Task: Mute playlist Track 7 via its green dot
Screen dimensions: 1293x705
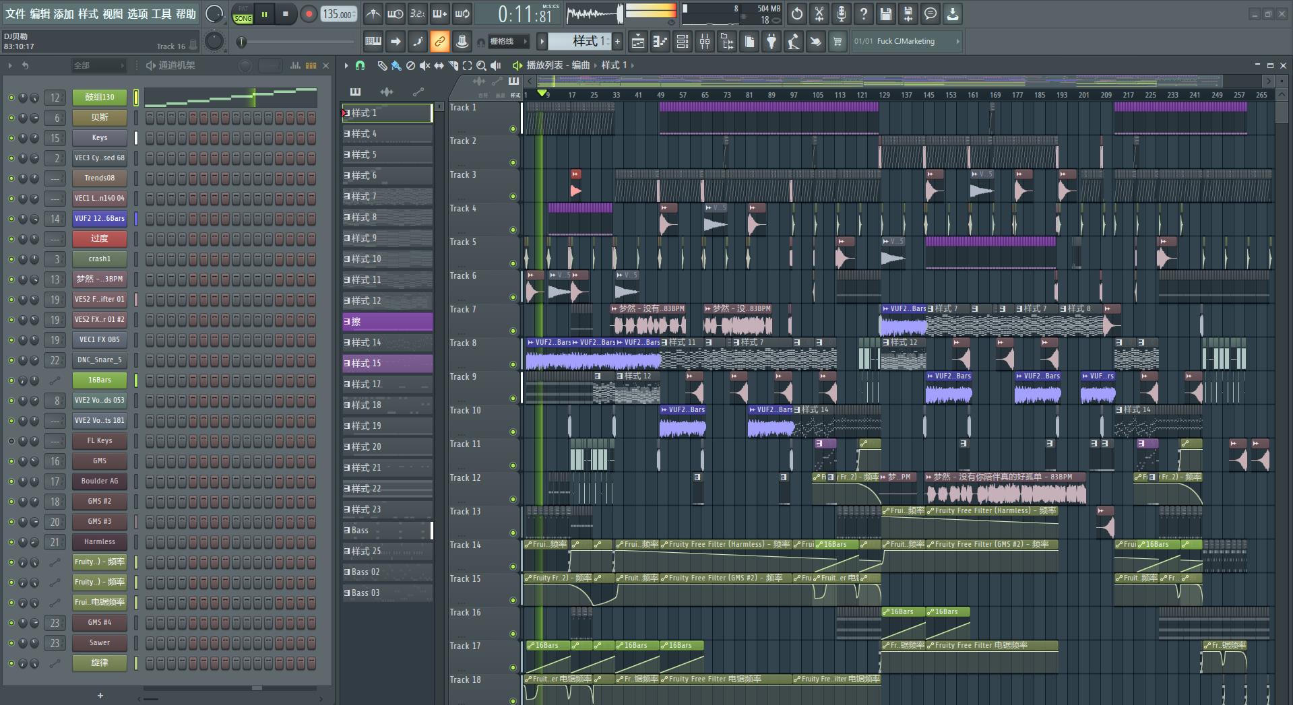Action: tap(513, 331)
